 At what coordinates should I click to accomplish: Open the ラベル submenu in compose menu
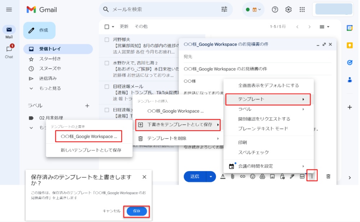pos(269,109)
